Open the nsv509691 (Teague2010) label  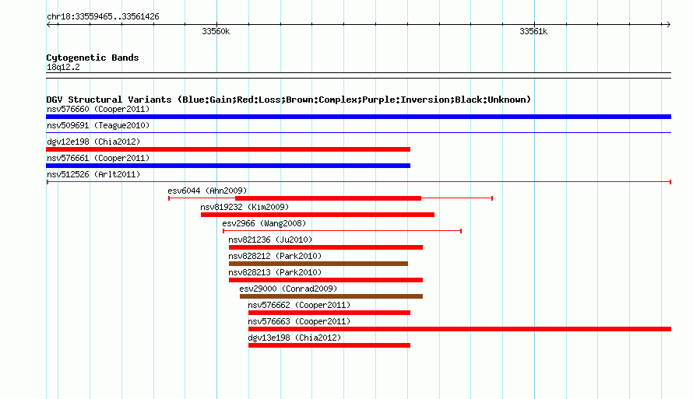98,125
